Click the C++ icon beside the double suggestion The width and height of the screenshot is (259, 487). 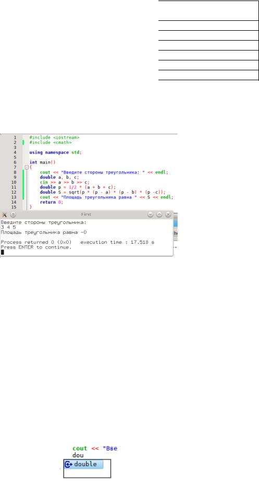[x=69, y=465]
